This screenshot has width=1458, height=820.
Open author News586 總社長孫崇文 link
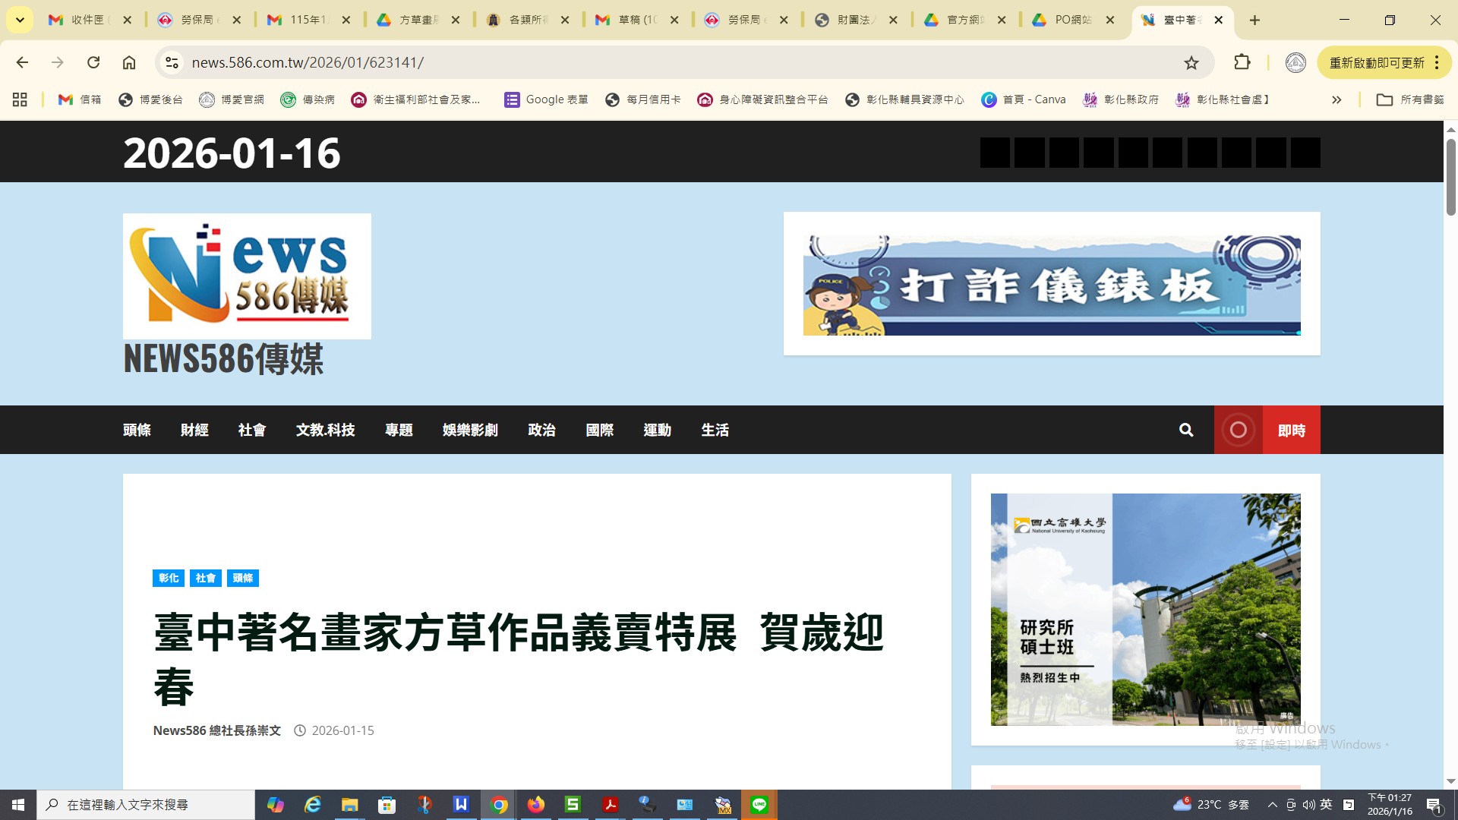click(x=216, y=730)
